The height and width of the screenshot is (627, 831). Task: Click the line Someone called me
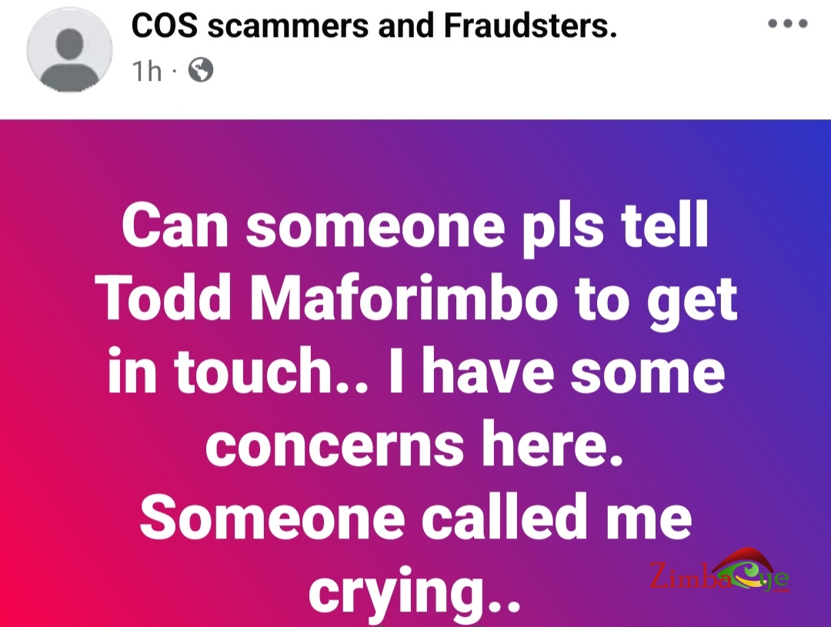click(x=415, y=517)
